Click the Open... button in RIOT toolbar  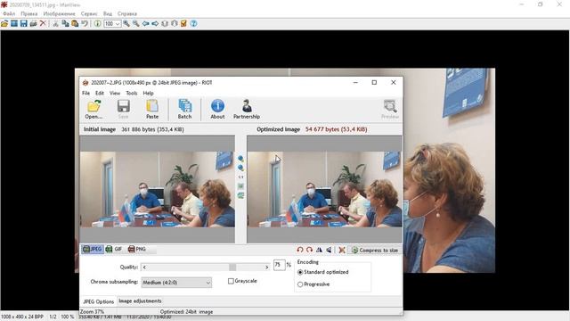coord(94,109)
